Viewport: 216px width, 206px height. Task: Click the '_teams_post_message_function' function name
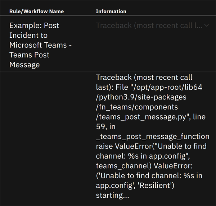pos(152,137)
